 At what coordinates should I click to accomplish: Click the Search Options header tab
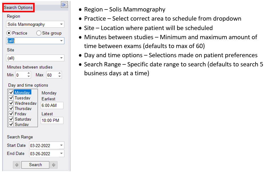click(18, 7)
